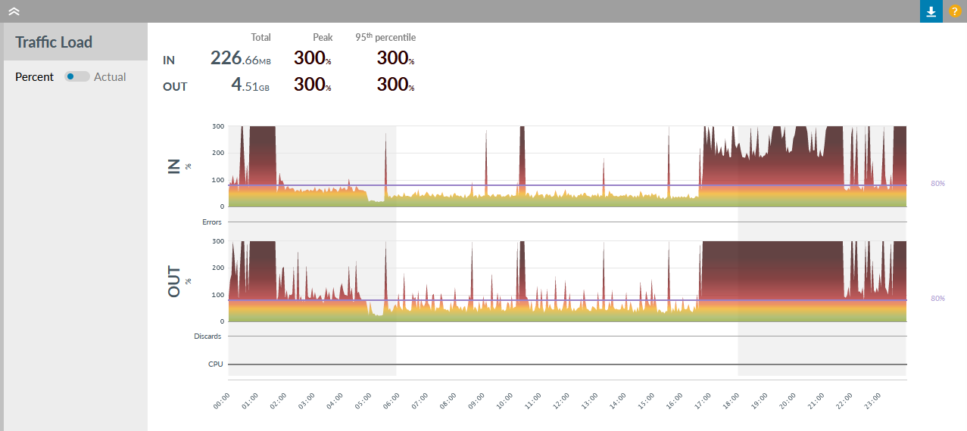The height and width of the screenshot is (431, 967).
Task: Click the Peak column header
Action: (x=323, y=37)
